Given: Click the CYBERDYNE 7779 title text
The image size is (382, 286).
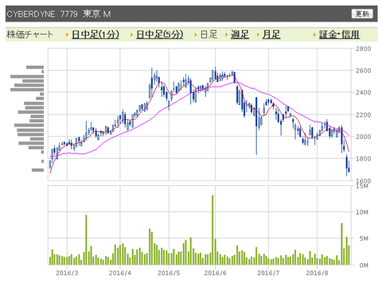Looking at the screenshot, I should [42, 14].
